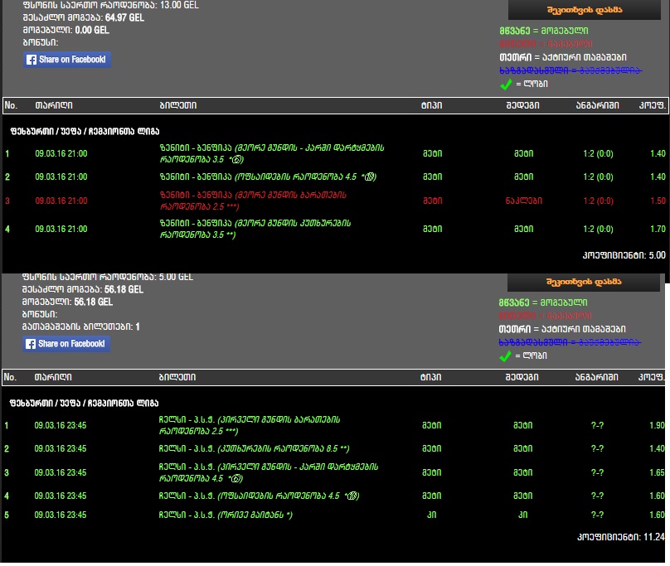The image size is (670, 566).
Task: Click the შედეგი column header in the Zenit table
Action: tap(523, 105)
